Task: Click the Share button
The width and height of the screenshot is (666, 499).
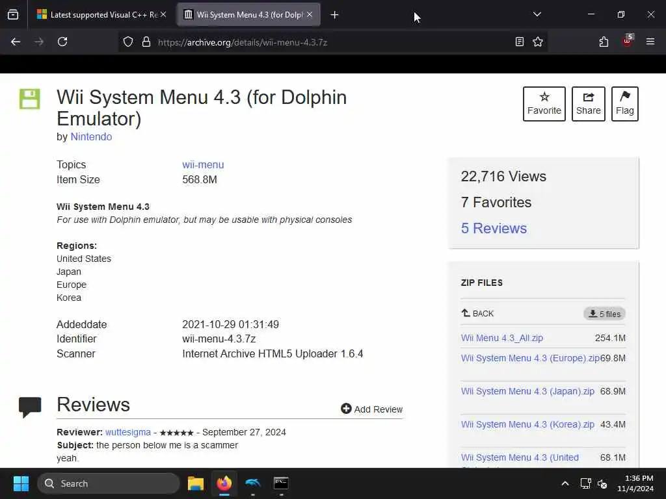Action: pos(588,104)
